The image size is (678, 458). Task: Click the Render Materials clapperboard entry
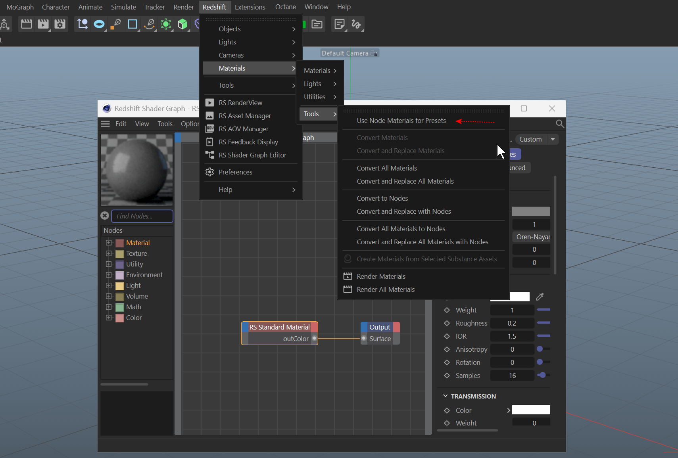(423, 276)
